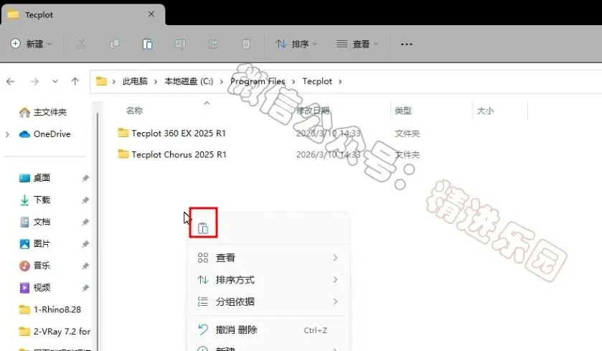Open the Sort (排序) dropdown
The image size is (602, 351).
click(x=296, y=44)
